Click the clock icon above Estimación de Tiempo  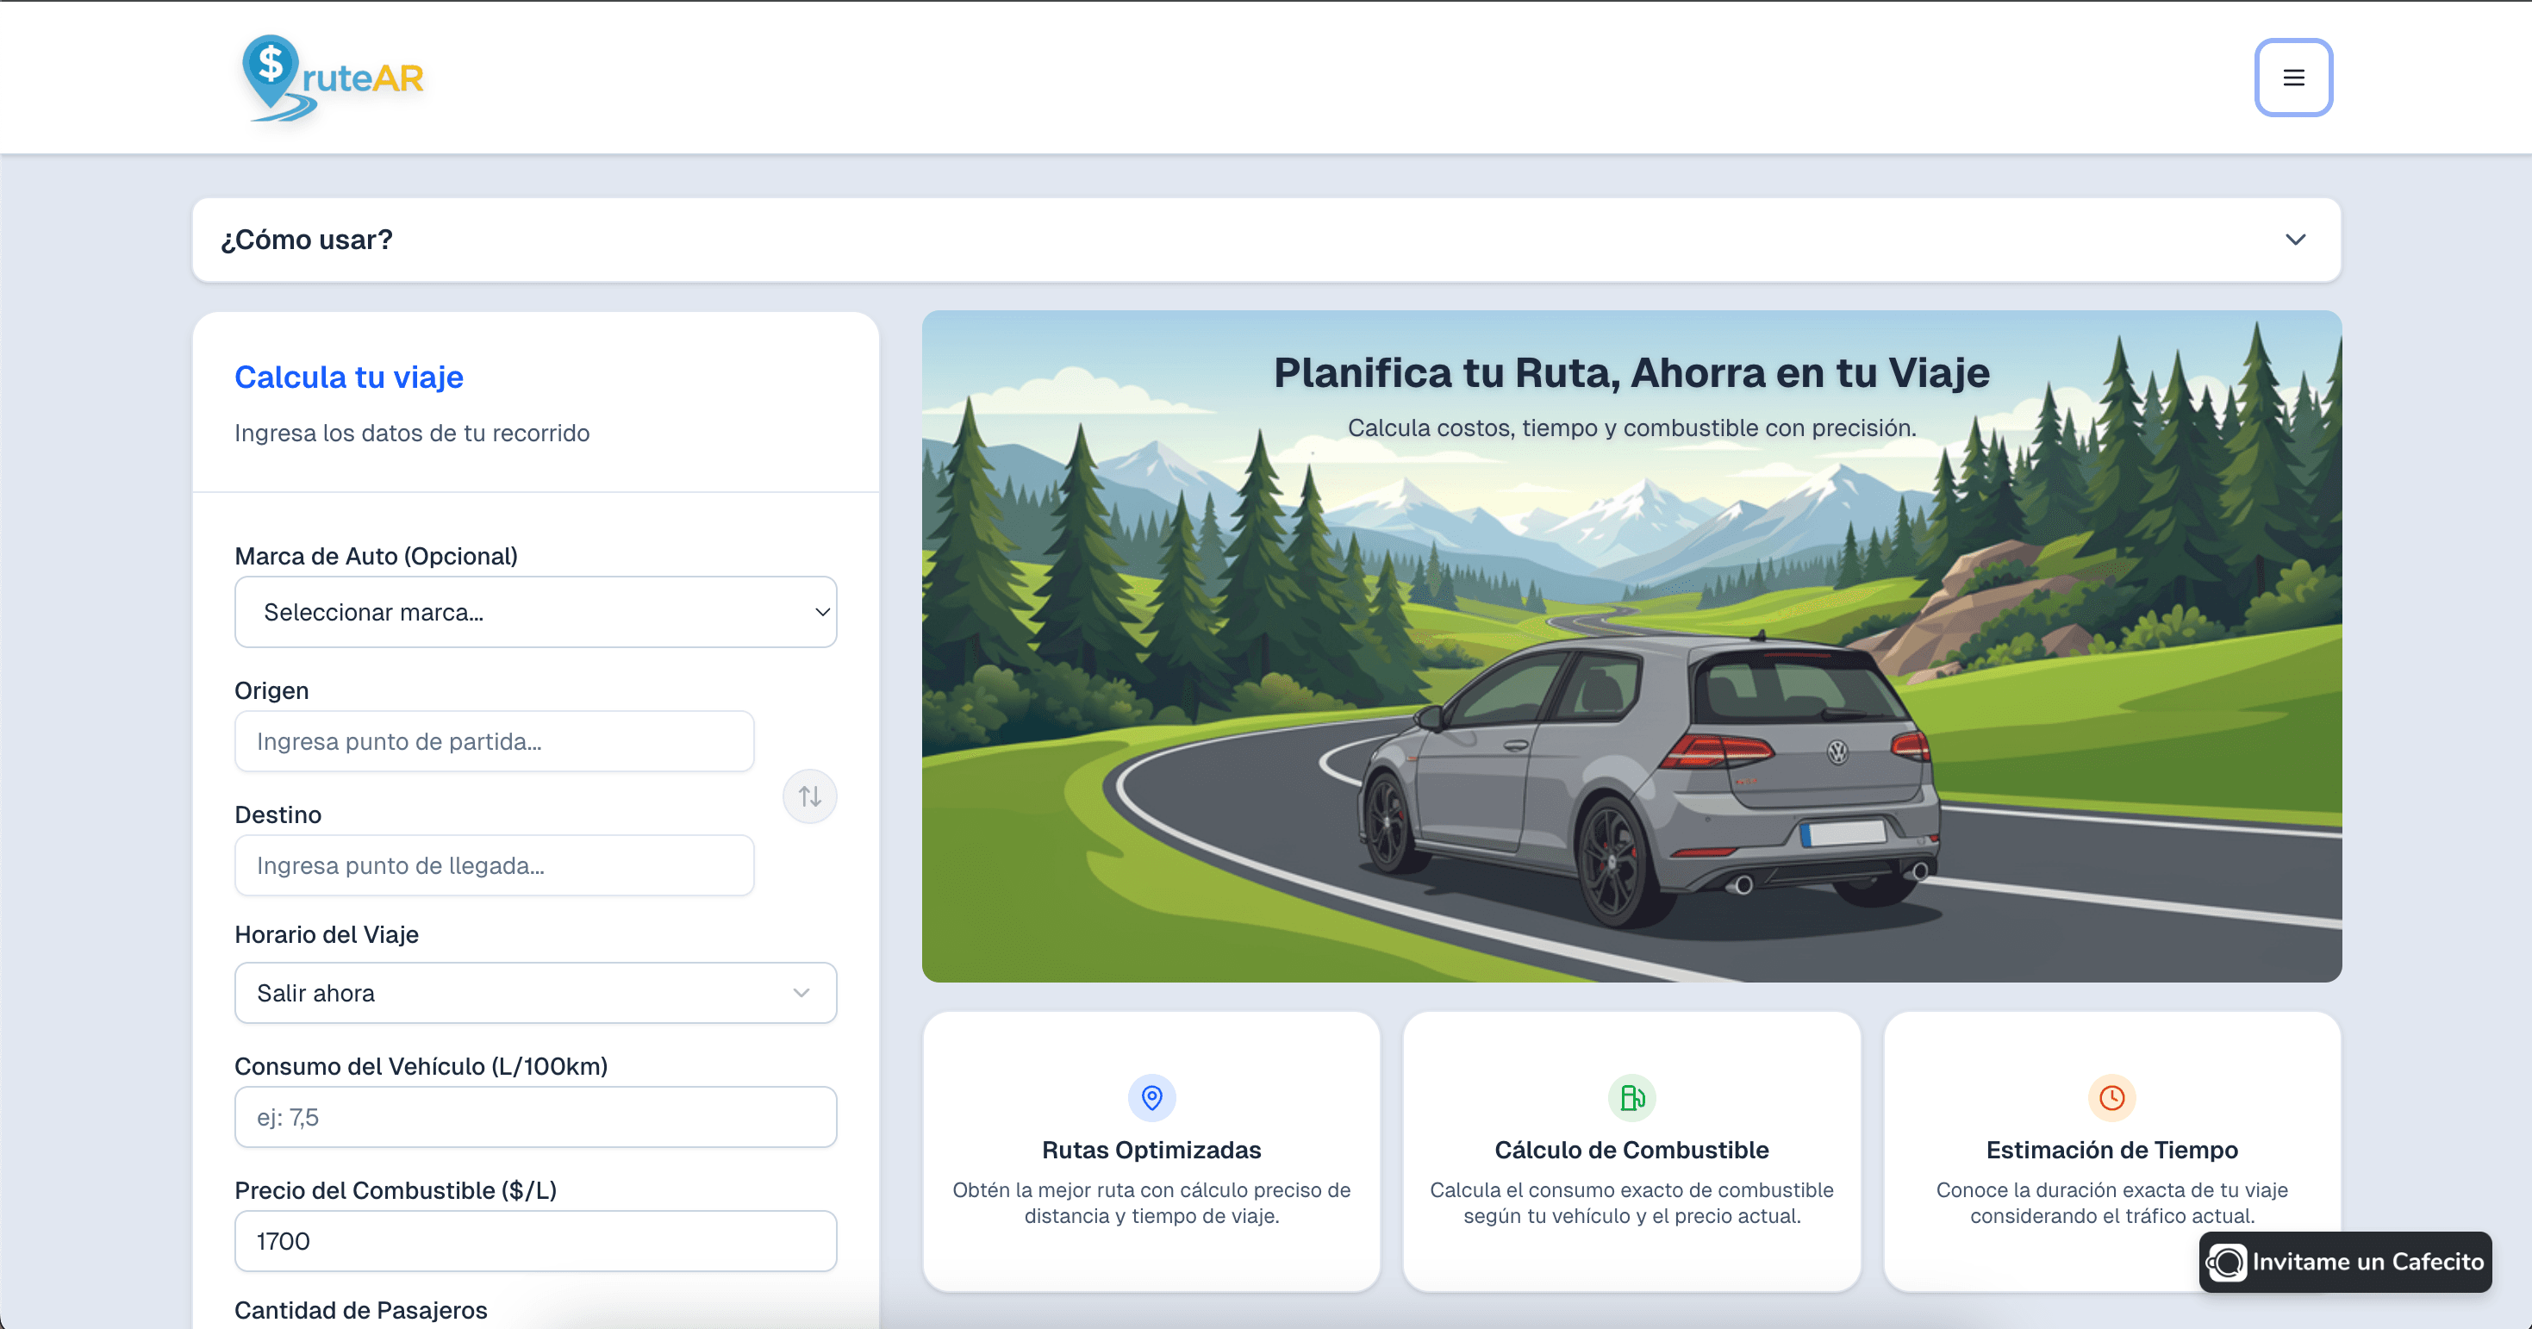point(2111,1097)
